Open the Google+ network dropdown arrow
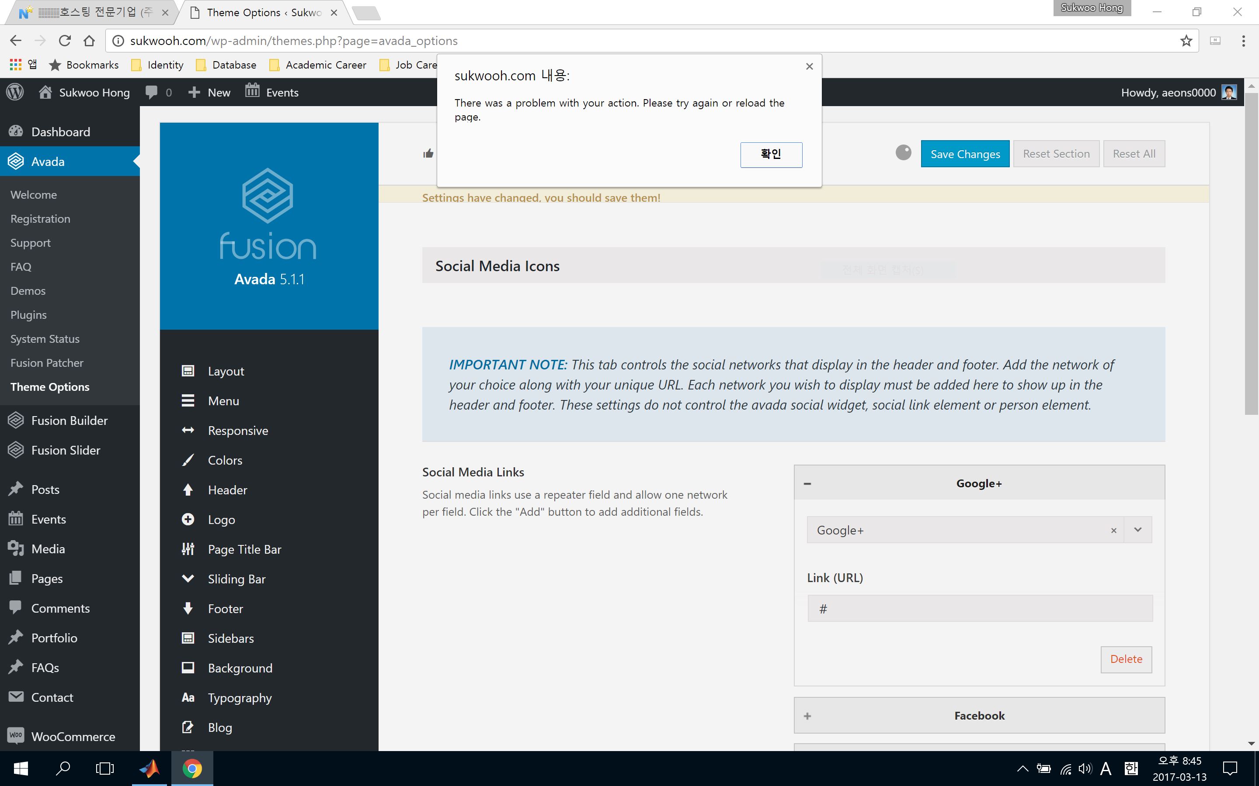 pyautogui.click(x=1138, y=530)
